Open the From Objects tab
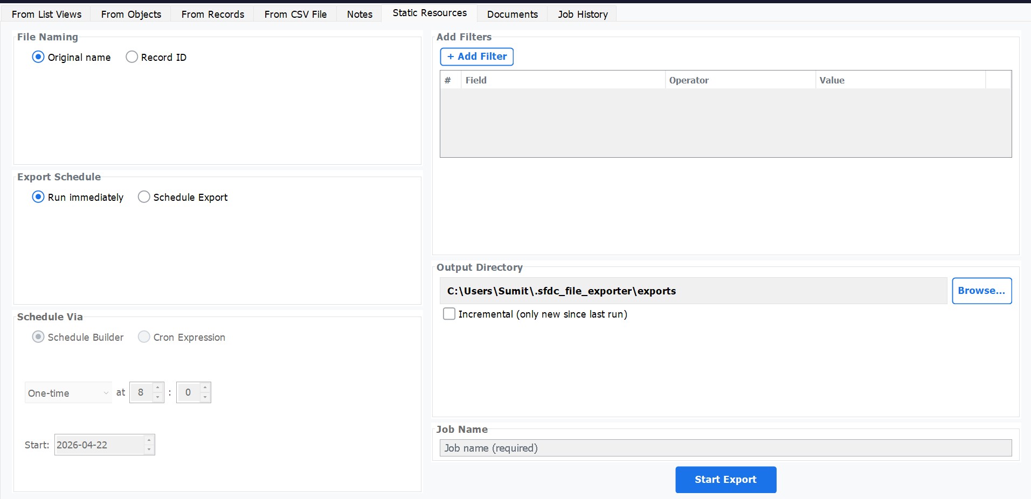The image size is (1031, 499). point(130,14)
